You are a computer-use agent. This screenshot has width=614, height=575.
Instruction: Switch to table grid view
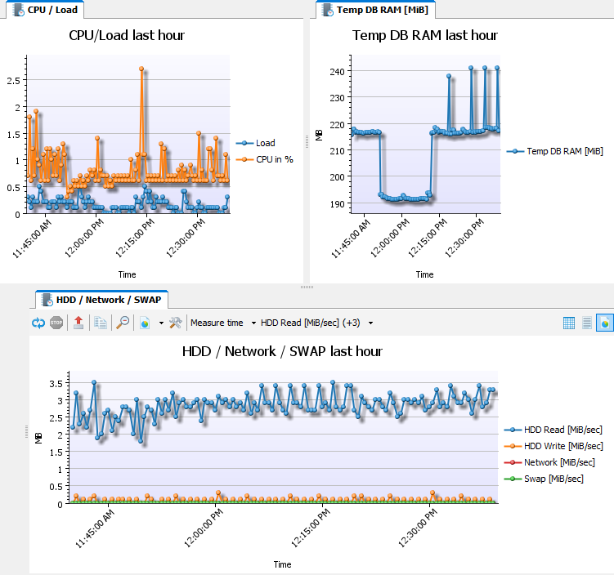point(569,323)
